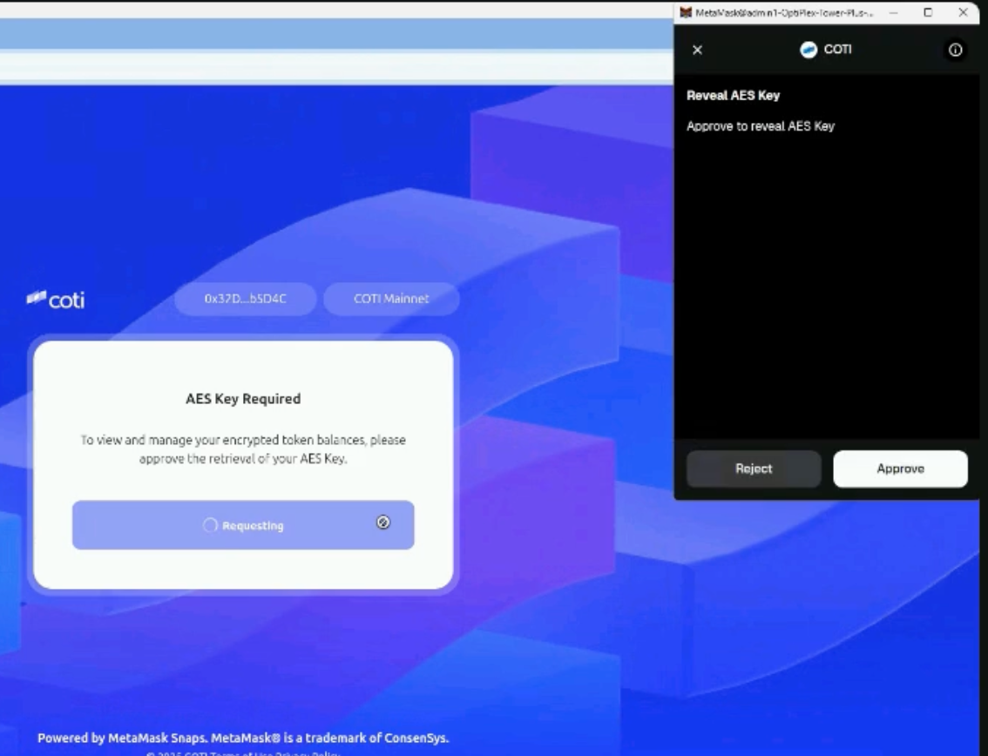Click the "AES Key Required" card heading

tap(243, 399)
